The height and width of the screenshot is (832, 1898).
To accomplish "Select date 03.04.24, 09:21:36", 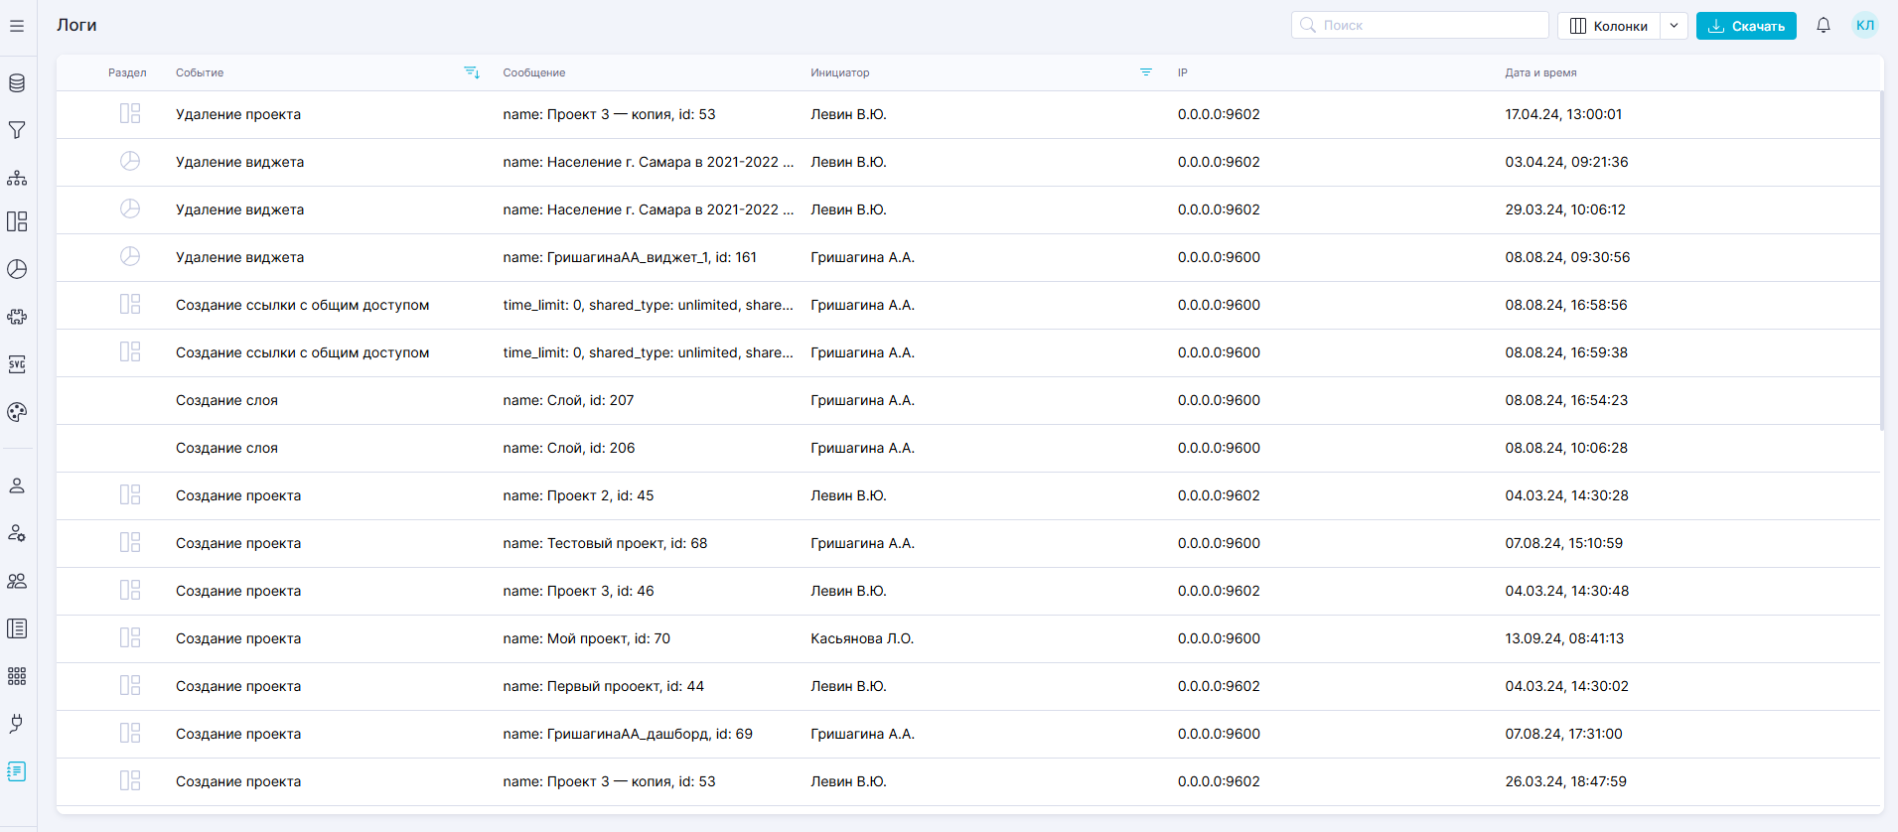I will (1566, 162).
